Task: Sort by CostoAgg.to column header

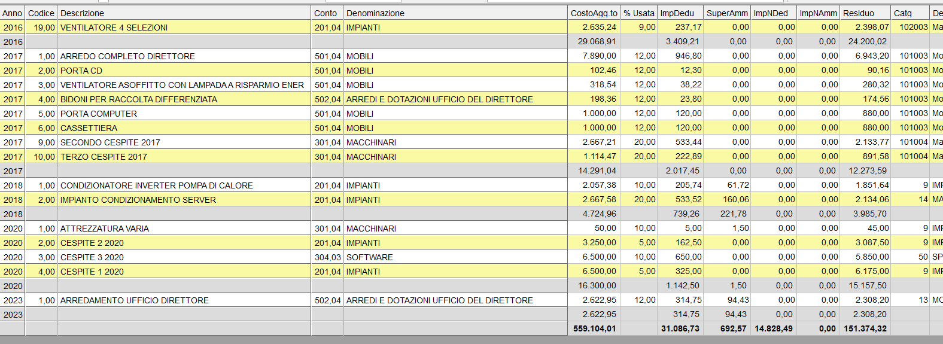Action: tap(594, 13)
